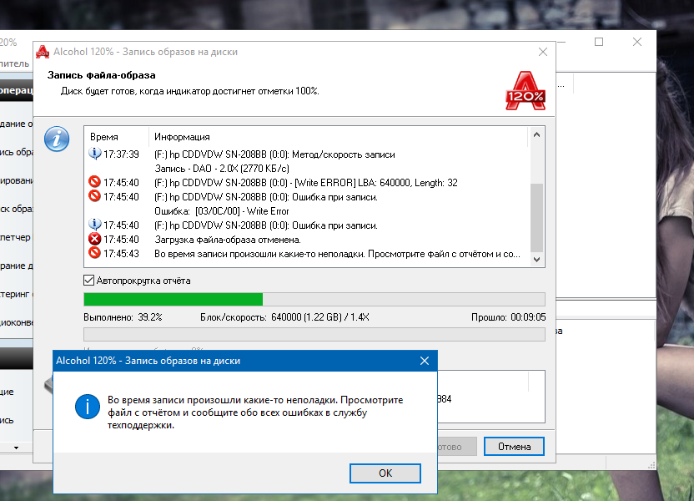Click the 'Прошло: 00:09:05' elapsed time text
Image resolution: width=694 pixels, height=501 pixels.
[508, 317]
